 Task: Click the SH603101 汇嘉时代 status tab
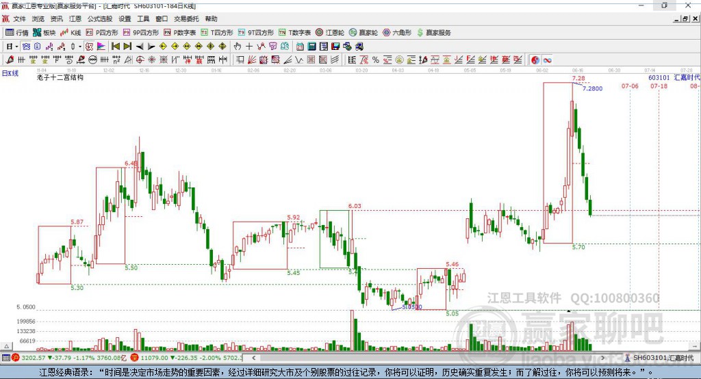tap(659, 358)
